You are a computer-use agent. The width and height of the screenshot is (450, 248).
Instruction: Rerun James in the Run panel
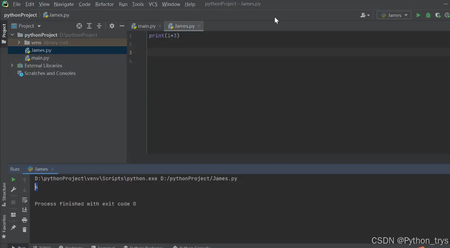click(13, 180)
